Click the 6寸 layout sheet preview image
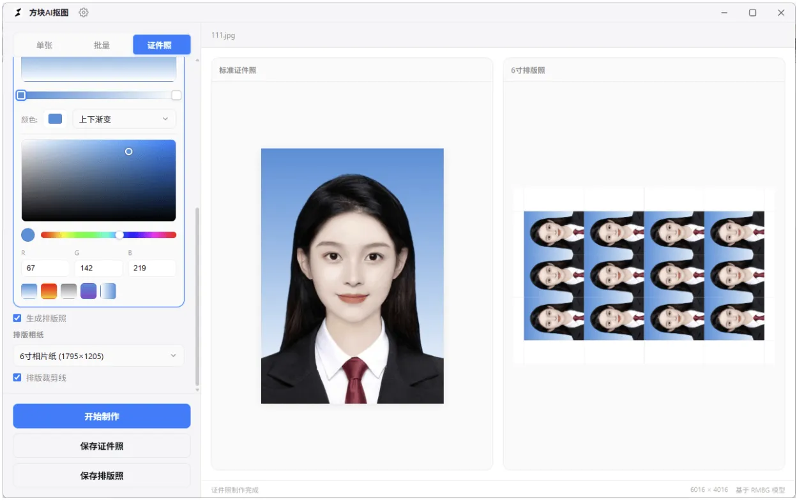 click(644, 276)
